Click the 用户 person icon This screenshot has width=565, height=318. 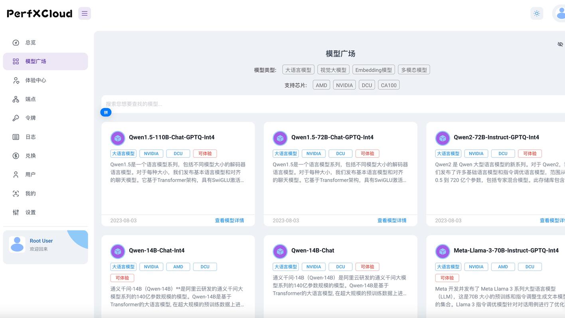pyautogui.click(x=16, y=175)
